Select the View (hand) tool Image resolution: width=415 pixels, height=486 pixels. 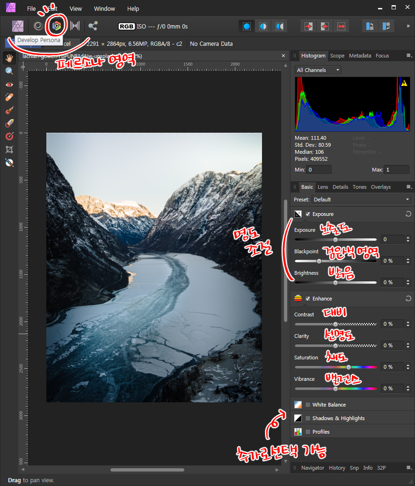pyautogui.click(x=9, y=58)
